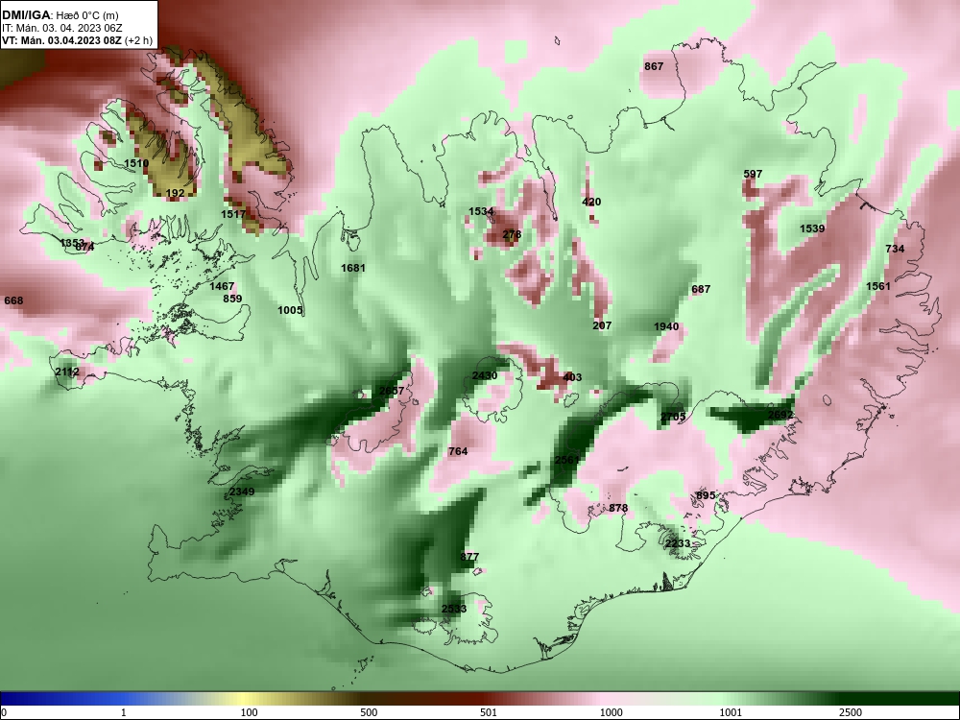
Task: Click the 278 value label
Action: [512, 234]
